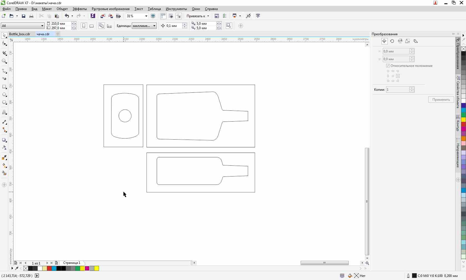
Task: Open the Файл menu
Action: point(6,9)
